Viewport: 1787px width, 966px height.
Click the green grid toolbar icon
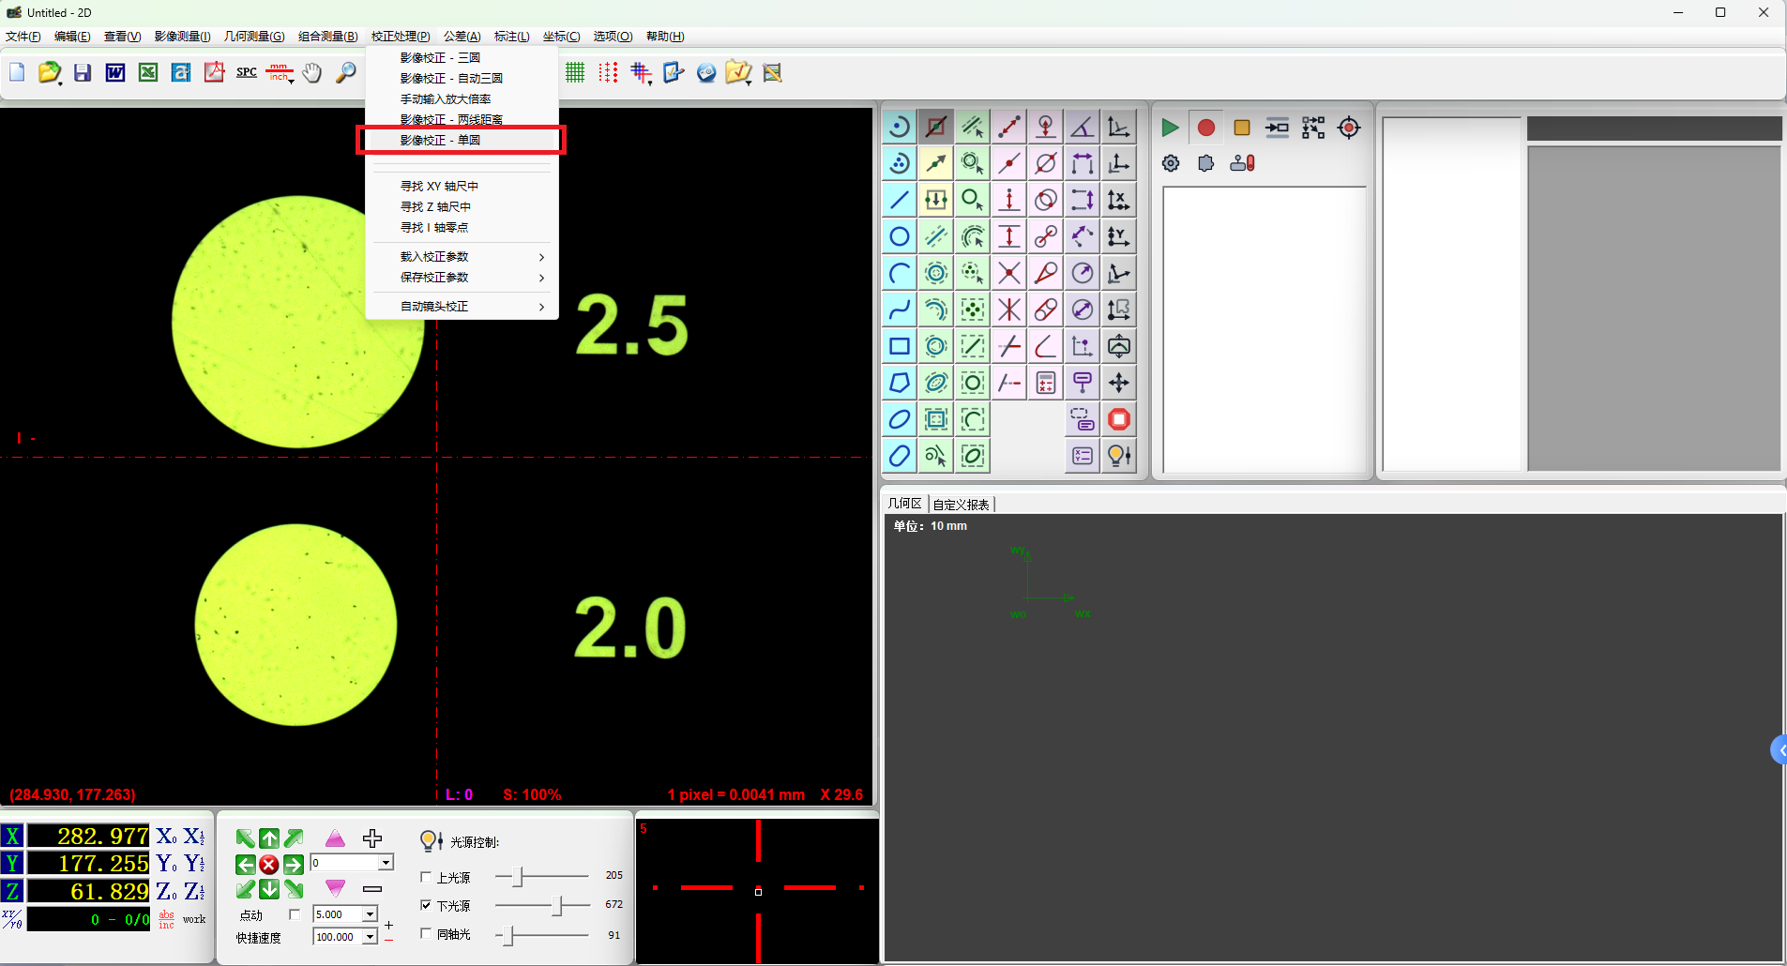coord(575,73)
